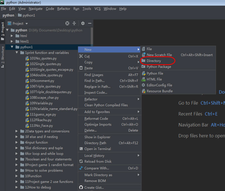Open the Structure side tool tab
The height and width of the screenshot is (191, 225).
[x=2, y=57]
